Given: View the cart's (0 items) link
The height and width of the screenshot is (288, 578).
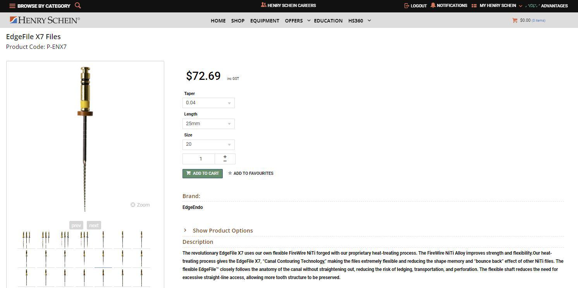Looking at the screenshot, I should (x=538, y=21).
